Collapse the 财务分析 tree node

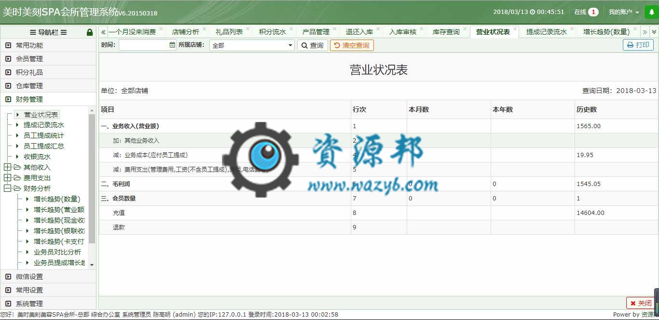[7, 188]
